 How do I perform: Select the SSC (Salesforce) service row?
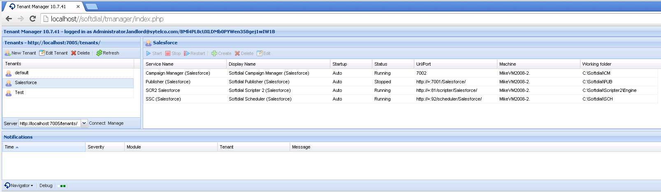tap(401, 99)
